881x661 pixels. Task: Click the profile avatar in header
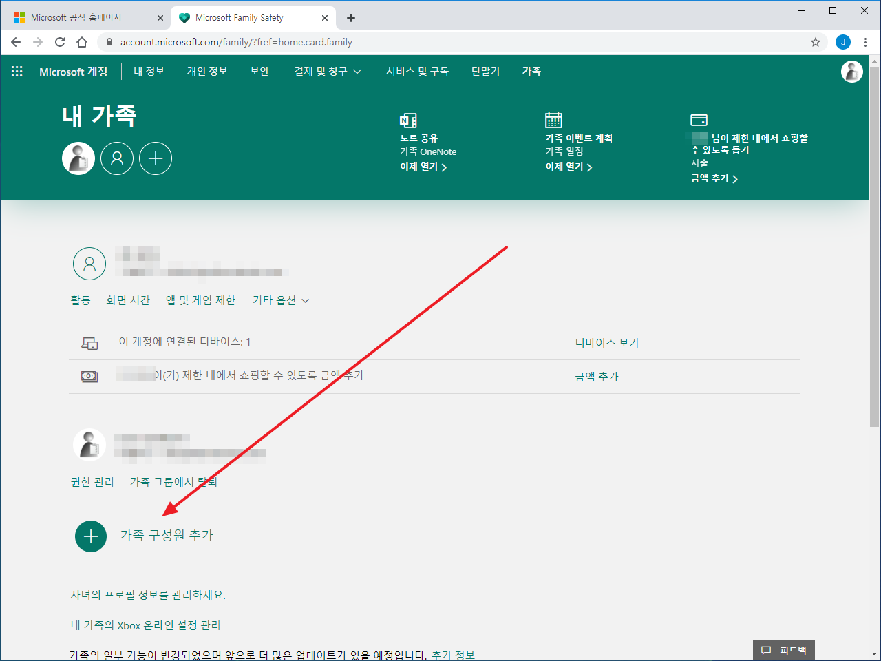(x=852, y=72)
